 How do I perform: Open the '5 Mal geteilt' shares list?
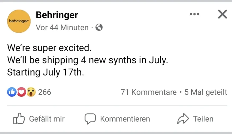(x=206, y=92)
